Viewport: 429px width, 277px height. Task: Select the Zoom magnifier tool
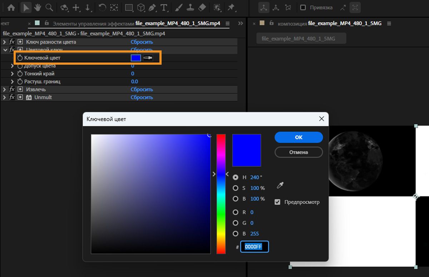pos(49,7)
